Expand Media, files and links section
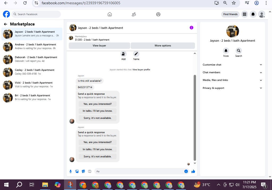 tap(232, 80)
